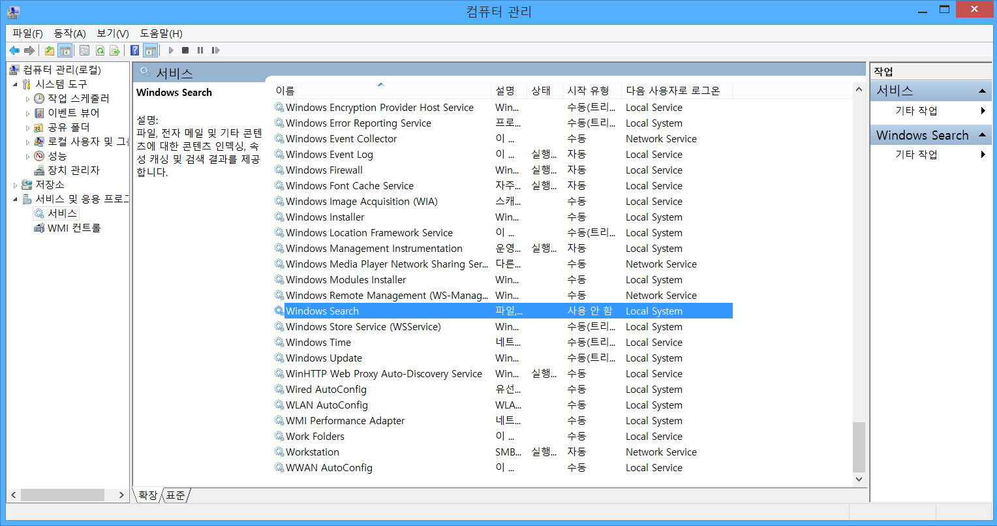Click the pause service toolbar icon
The width and height of the screenshot is (997, 526).
(200, 50)
